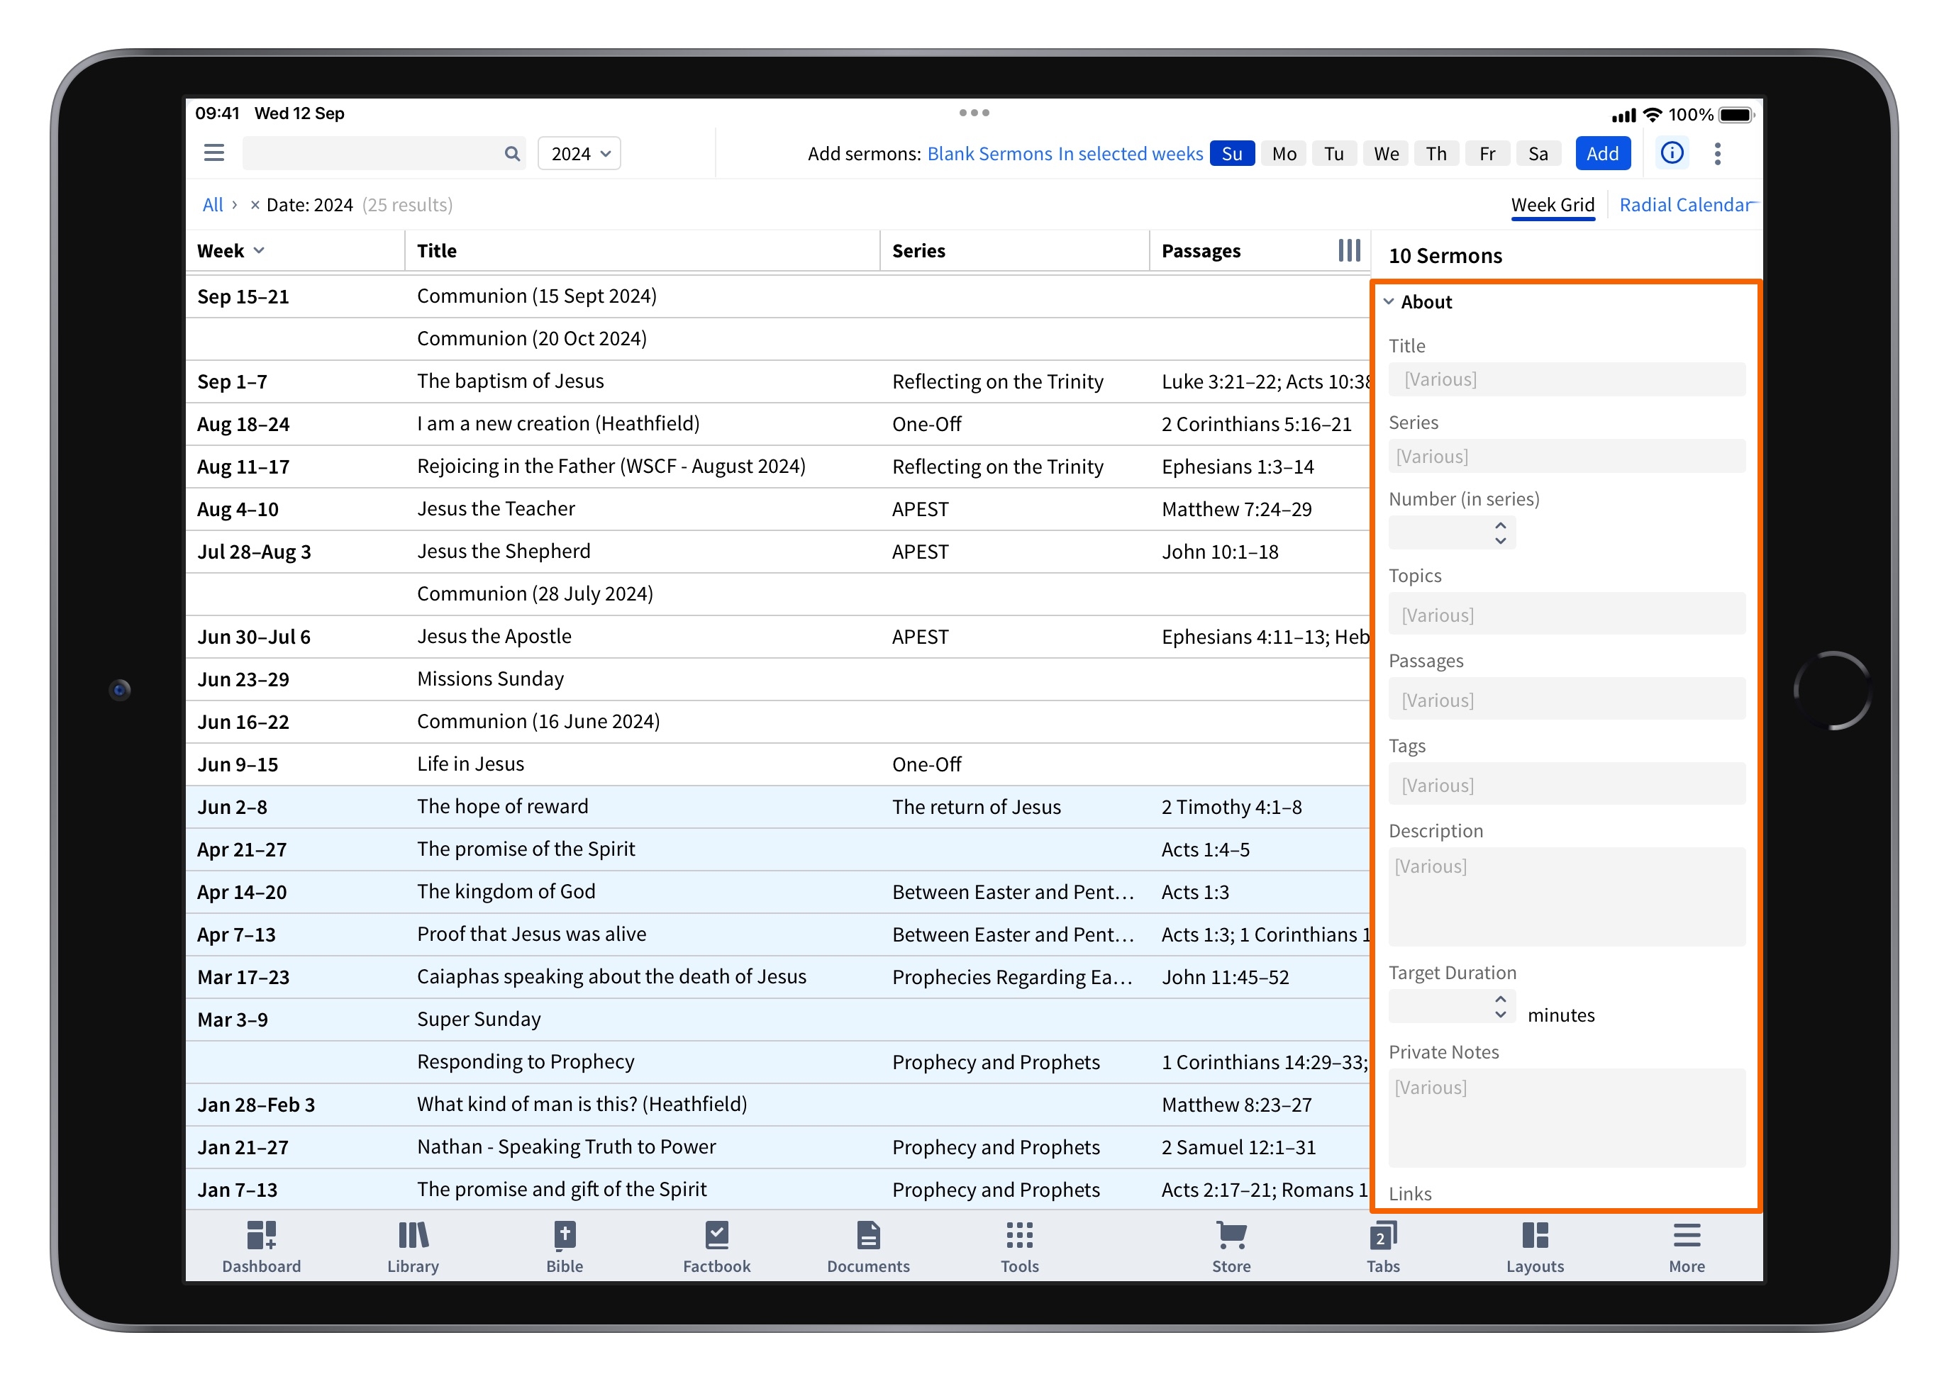Viewport: 1949px width, 1379px height.
Task: Open the More menu
Action: (x=1687, y=1246)
